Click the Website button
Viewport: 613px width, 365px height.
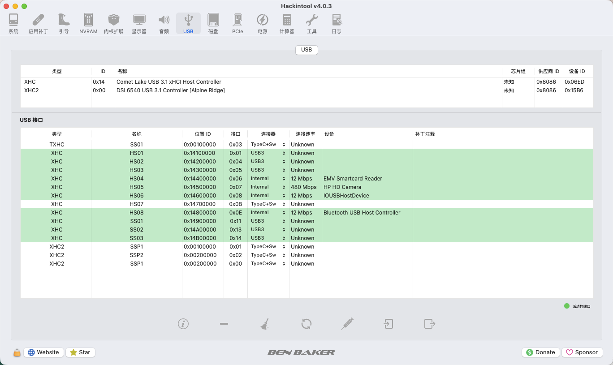pos(43,352)
